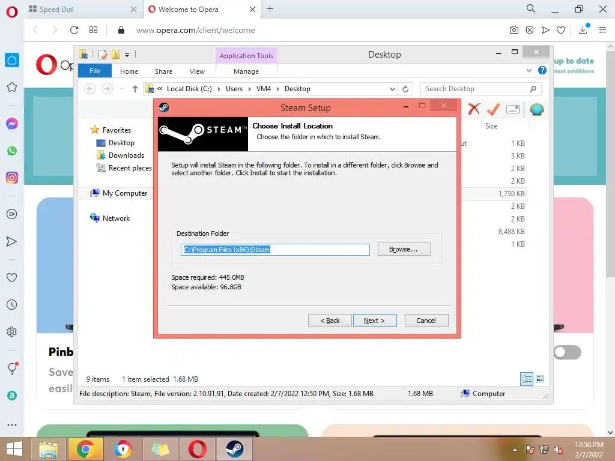615x461 pixels.
Task: Click Opera search tabs magnifier
Action: pos(531,8)
